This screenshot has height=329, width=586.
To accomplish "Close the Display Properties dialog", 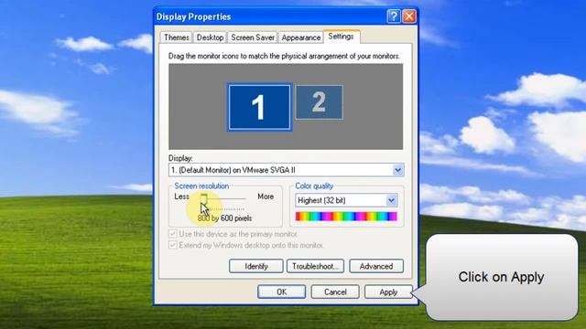I will [409, 16].
